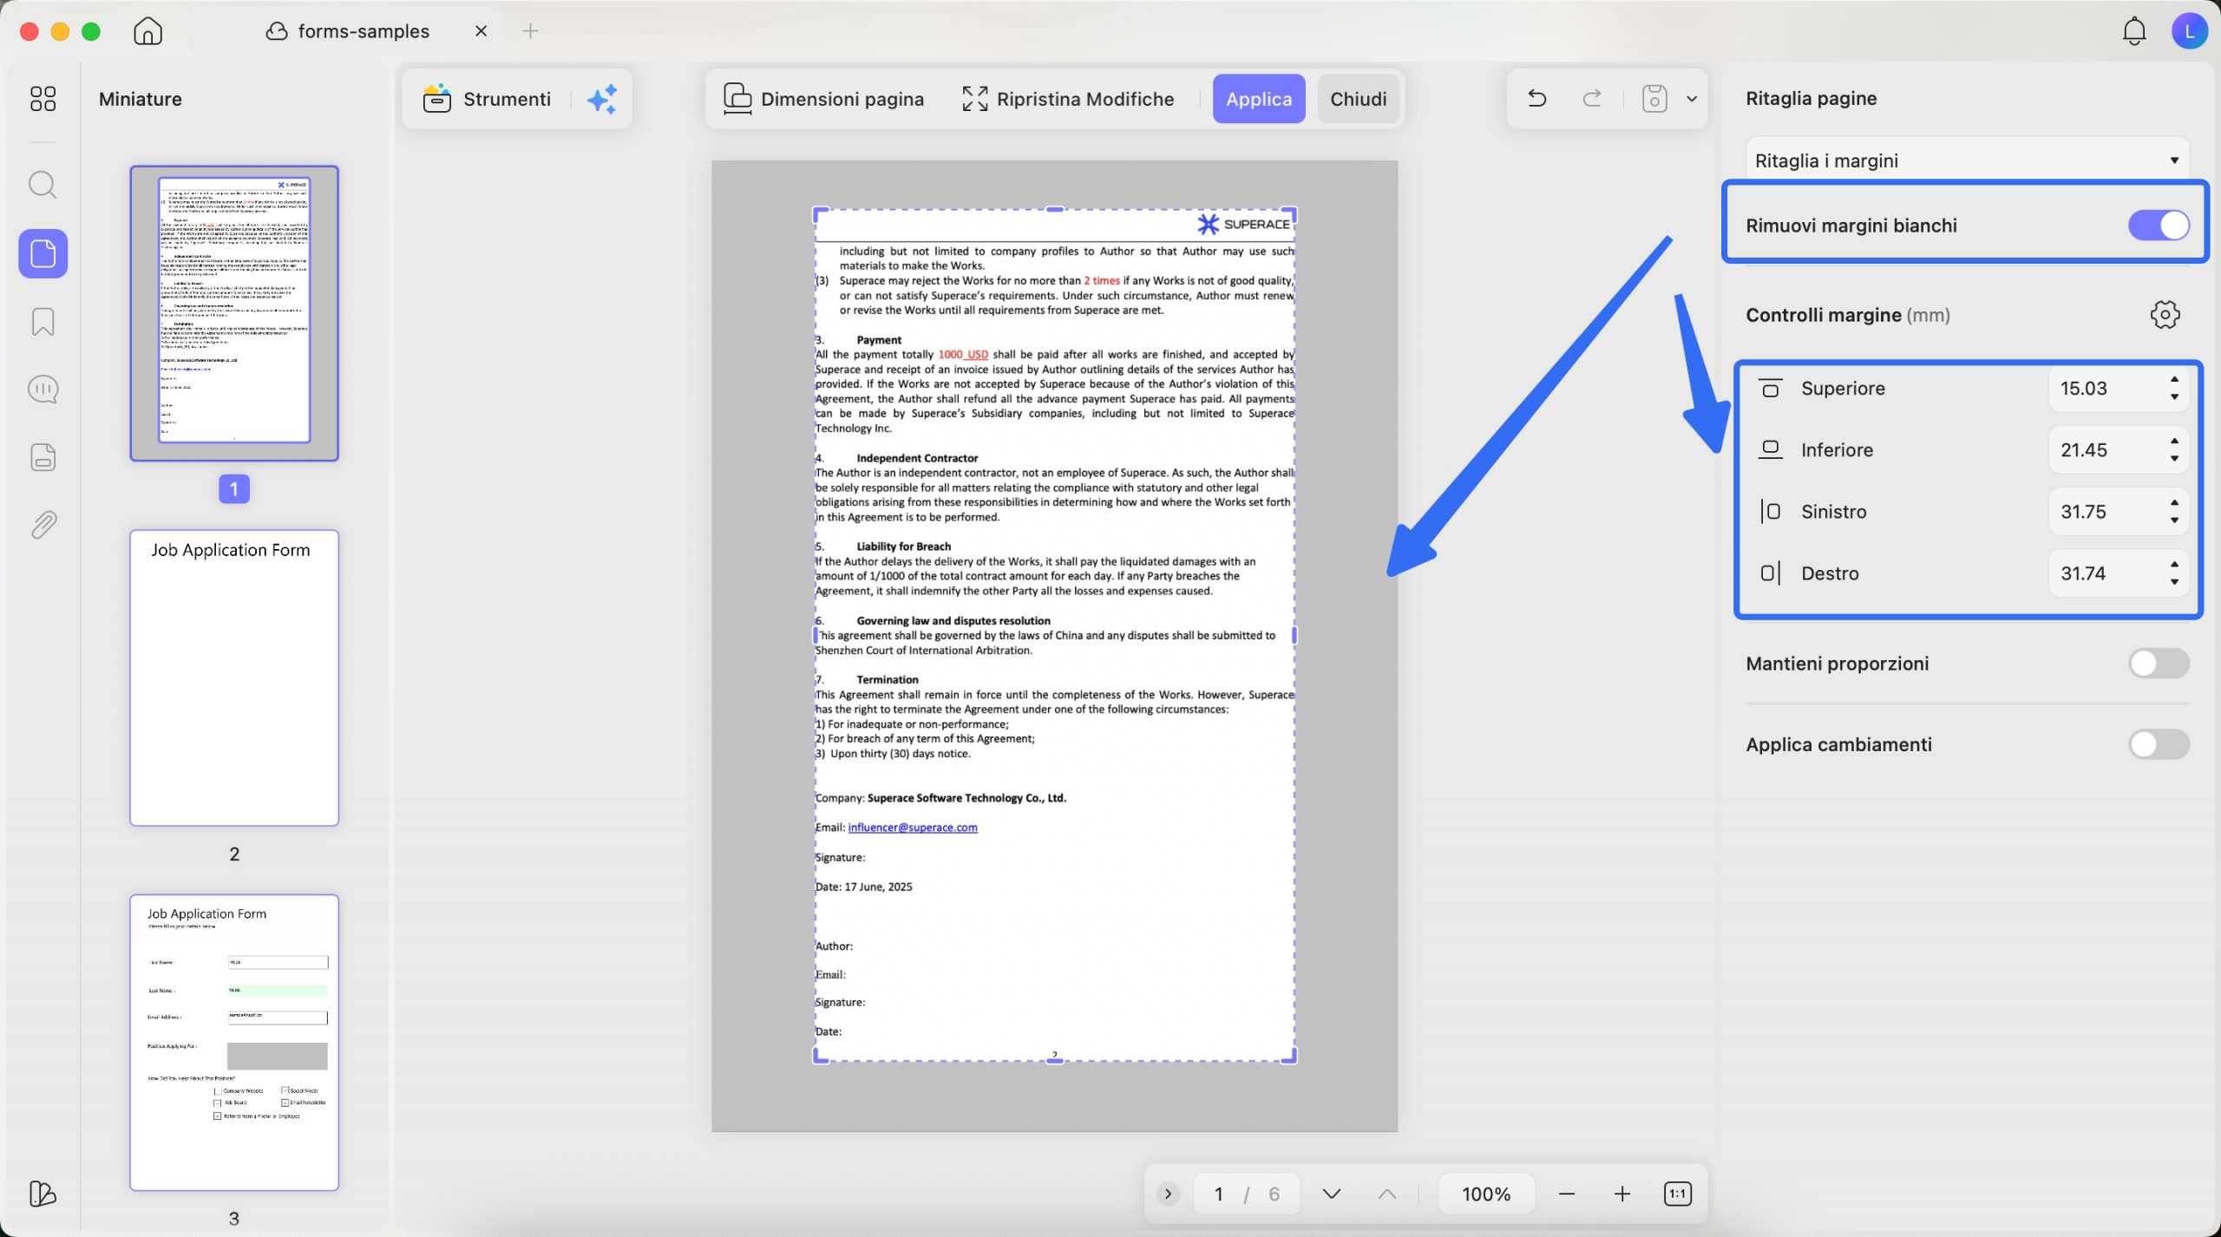Click the Inferiore margin value 21.45
The width and height of the screenshot is (2221, 1237).
[x=2084, y=450]
